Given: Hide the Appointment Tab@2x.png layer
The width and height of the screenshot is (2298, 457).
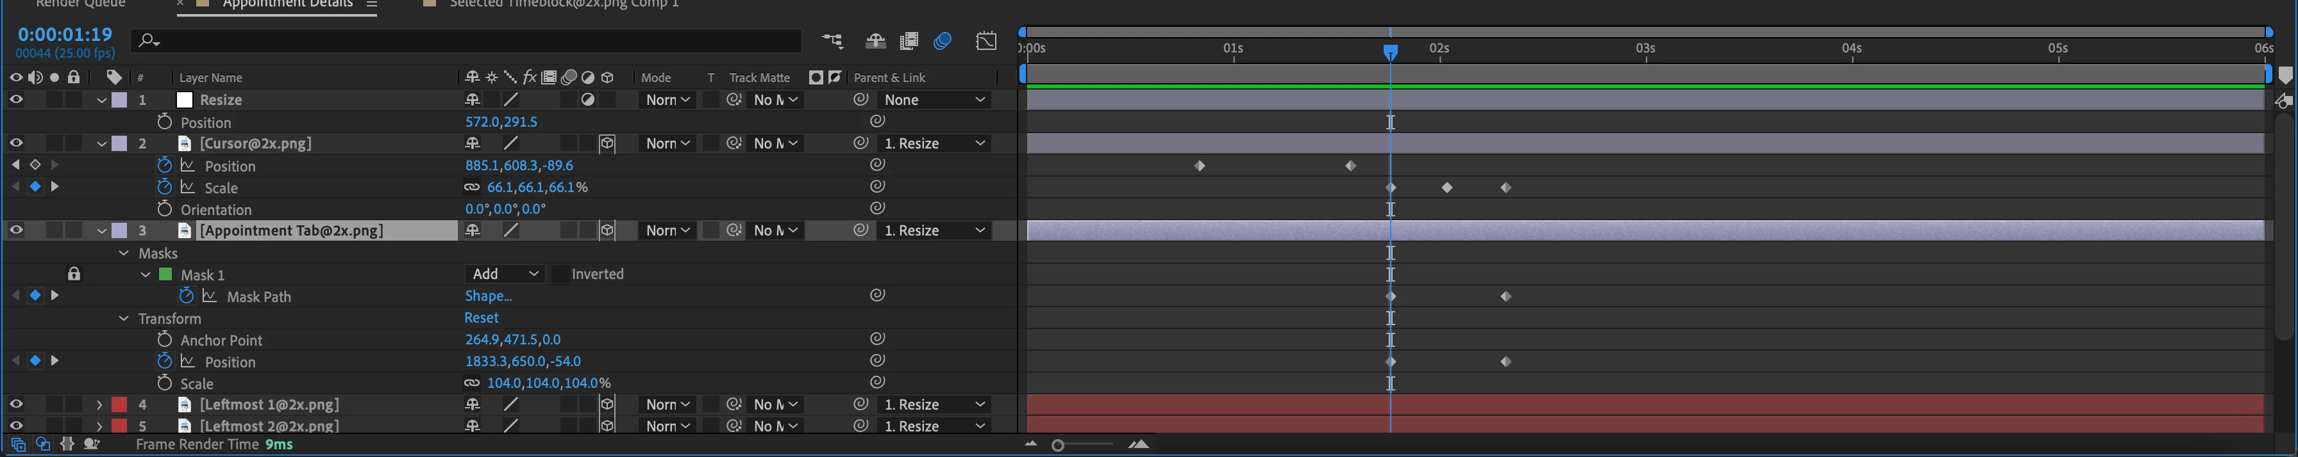Looking at the screenshot, I should (16, 230).
